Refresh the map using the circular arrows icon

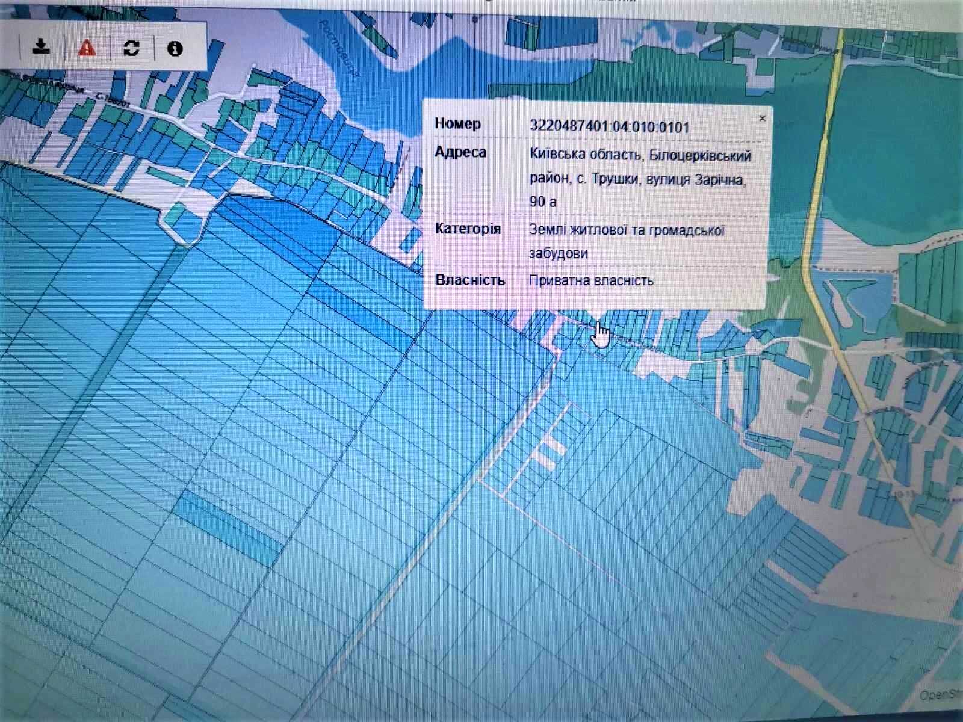pyautogui.click(x=131, y=48)
